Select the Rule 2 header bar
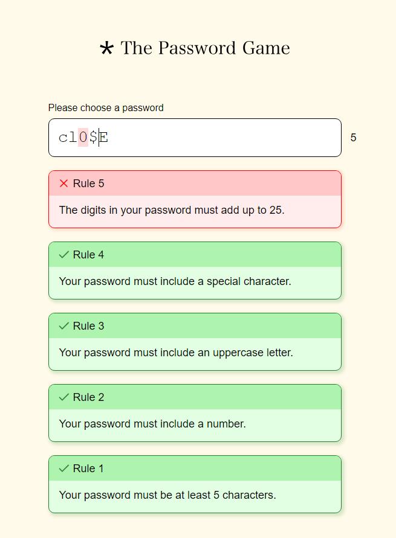Image resolution: width=396 pixels, height=538 pixels. coord(195,397)
